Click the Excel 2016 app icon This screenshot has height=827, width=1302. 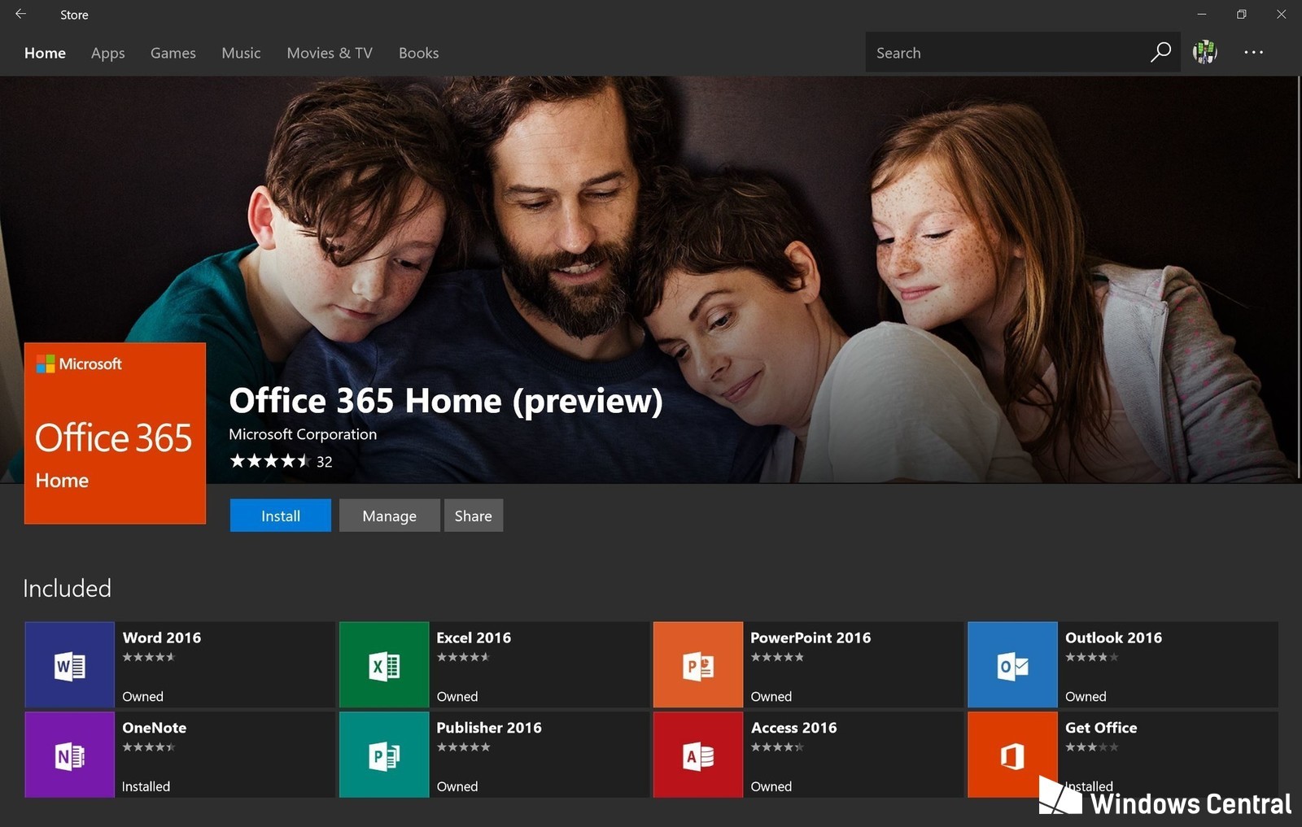pyautogui.click(x=384, y=665)
